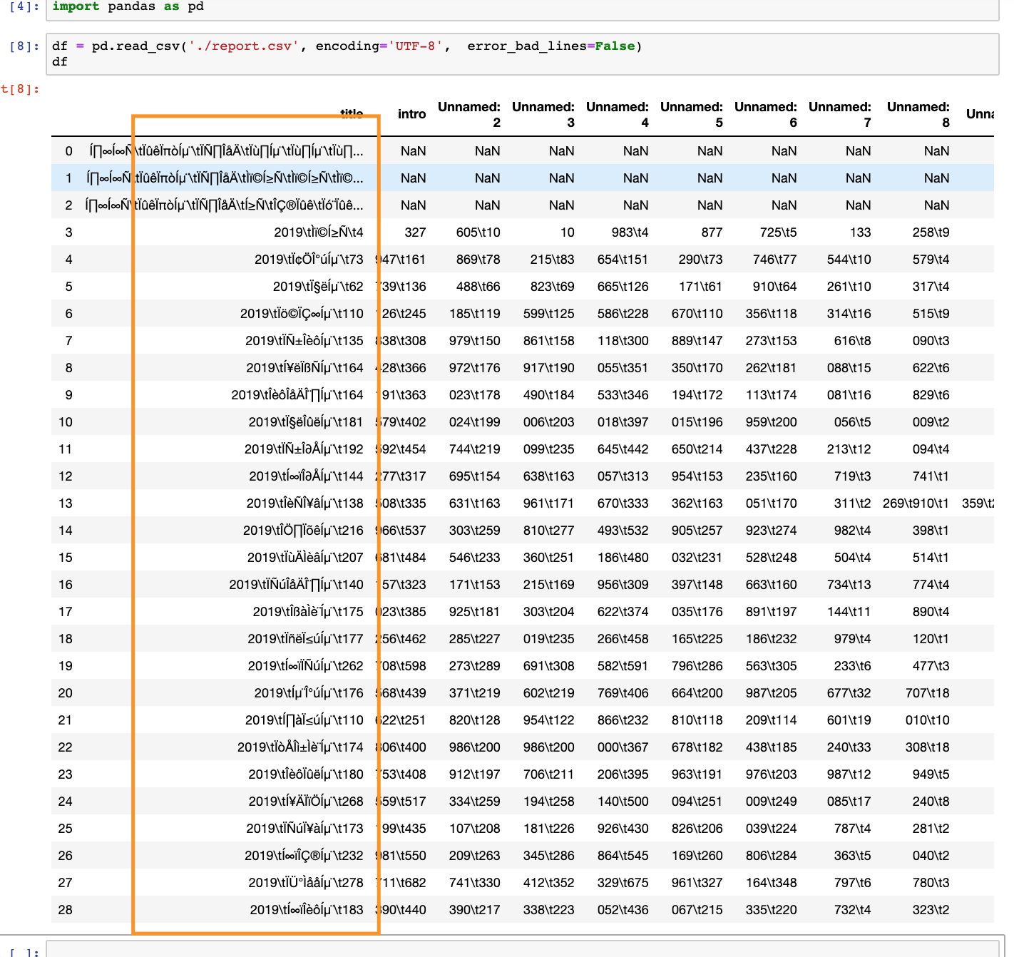Select the "Unnamed: 5" column header
The width and height of the screenshot is (1014, 957).
coord(692,115)
